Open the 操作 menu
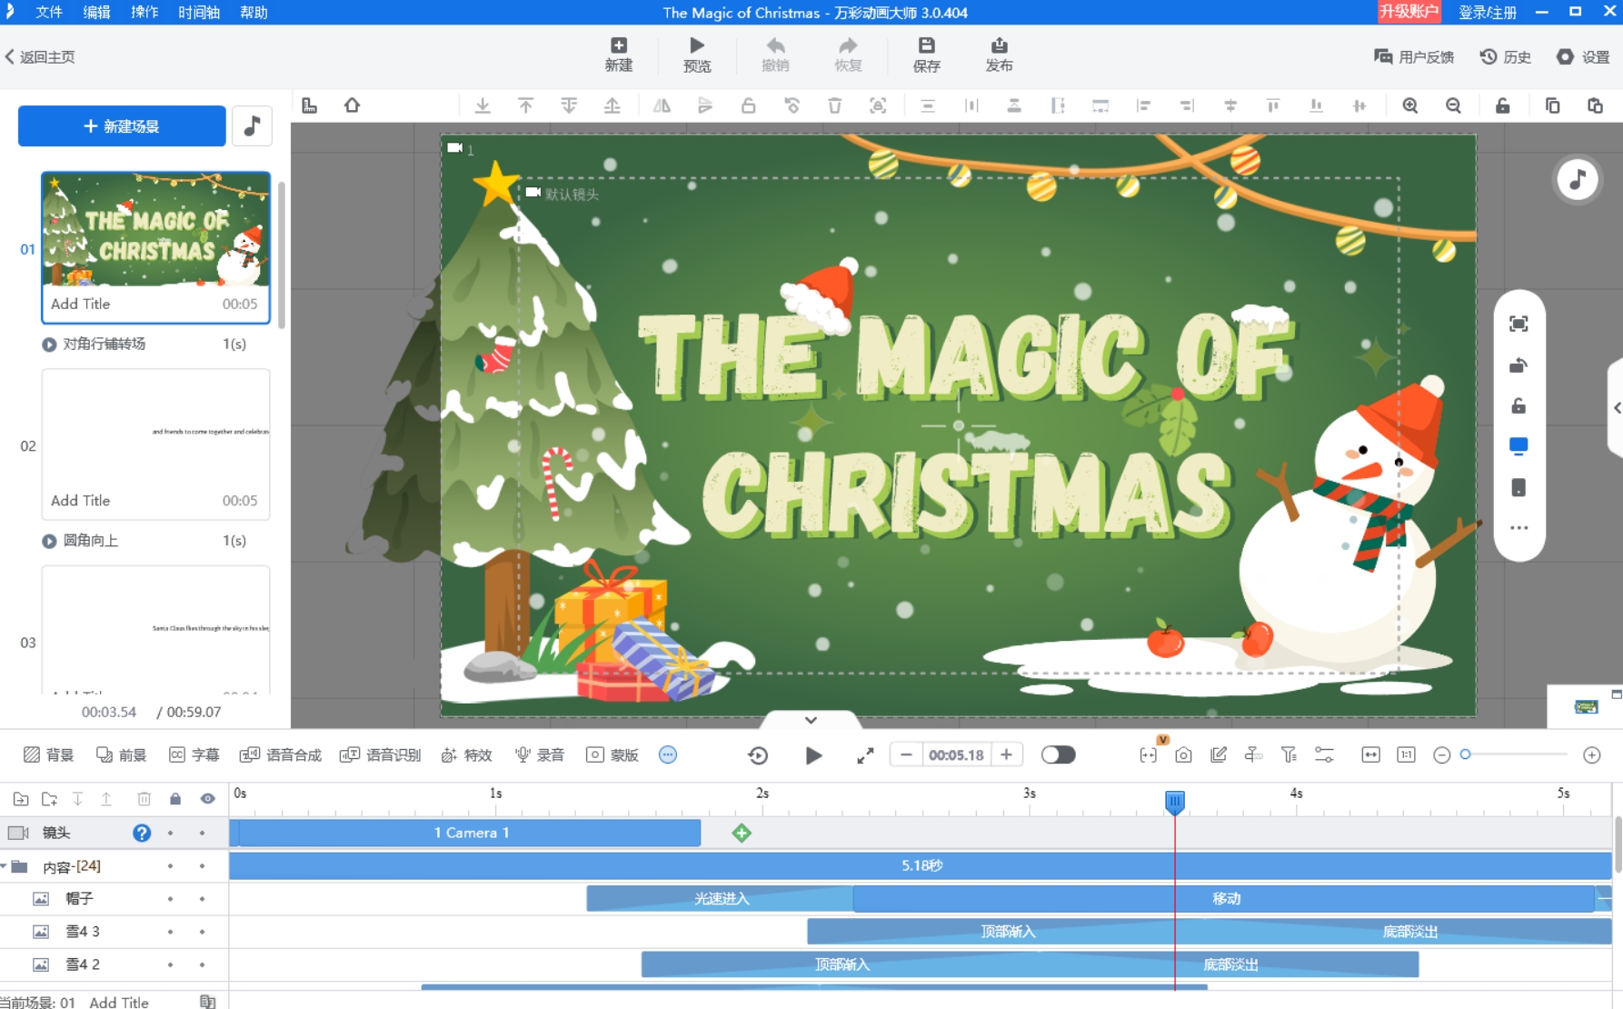The width and height of the screenshot is (1623, 1009). click(x=144, y=12)
